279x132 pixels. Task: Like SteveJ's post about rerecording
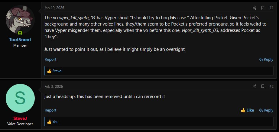point(247,110)
